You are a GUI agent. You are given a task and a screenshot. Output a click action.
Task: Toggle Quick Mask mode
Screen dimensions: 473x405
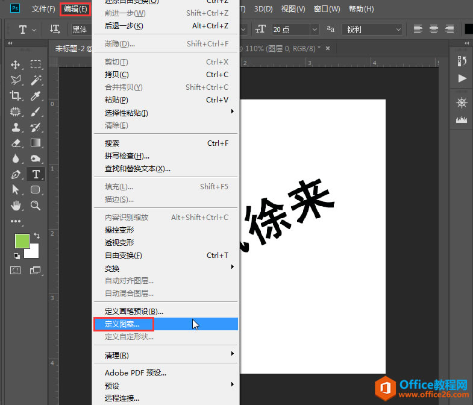tap(16, 271)
